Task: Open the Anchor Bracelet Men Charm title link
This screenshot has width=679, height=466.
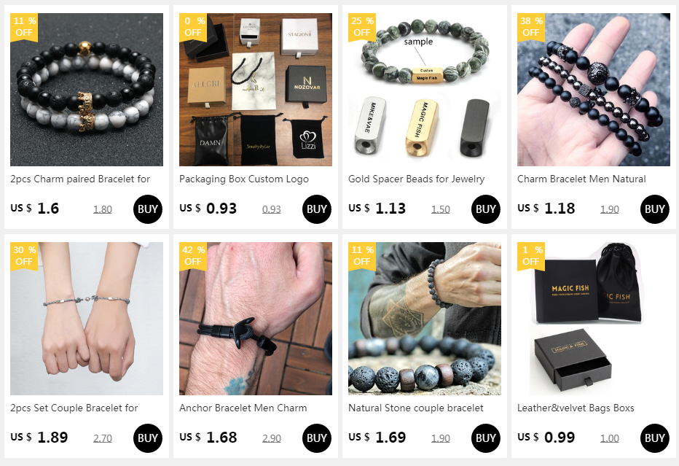Action: tap(243, 408)
